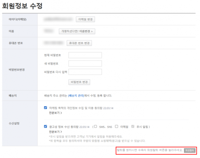
Task: Open the 이름변경 button for name change
Action: (77, 31)
